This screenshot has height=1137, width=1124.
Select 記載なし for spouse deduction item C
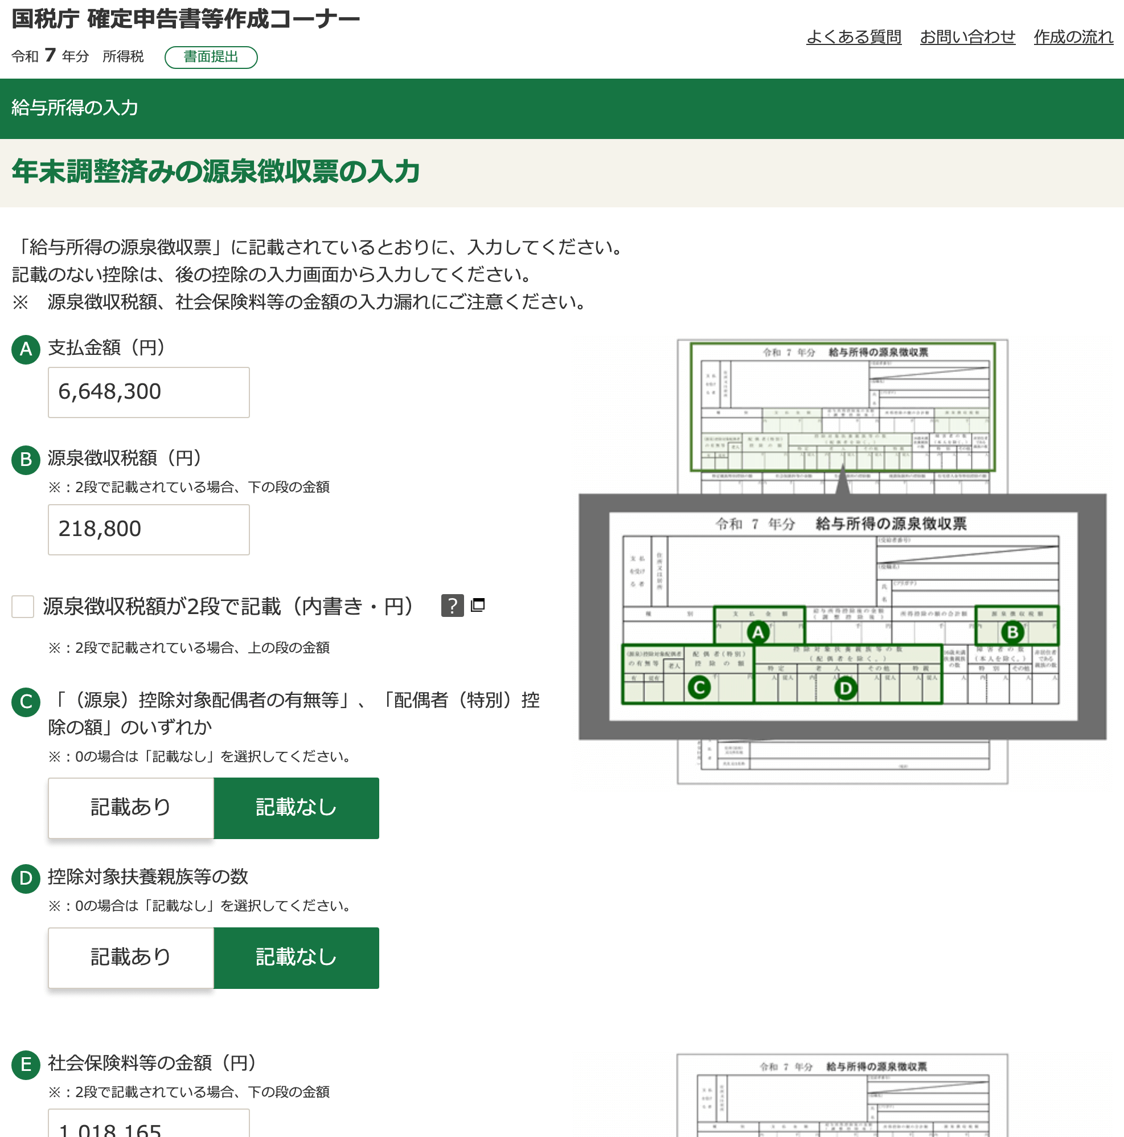[296, 807]
